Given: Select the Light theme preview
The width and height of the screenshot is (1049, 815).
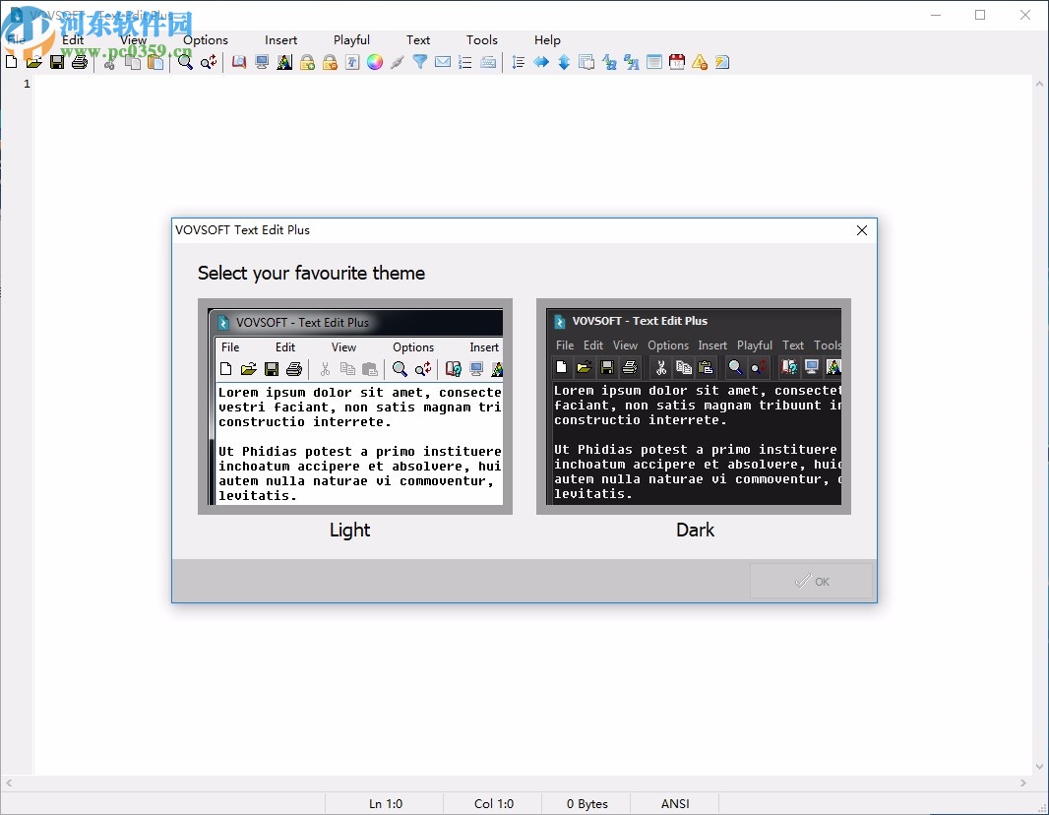Looking at the screenshot, I should click(x=354, y=406).
